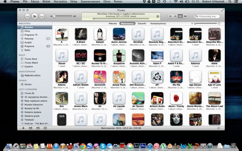Open the AC / DC artist thumbnail
The image size is (242, 151).
coord(81,55)
